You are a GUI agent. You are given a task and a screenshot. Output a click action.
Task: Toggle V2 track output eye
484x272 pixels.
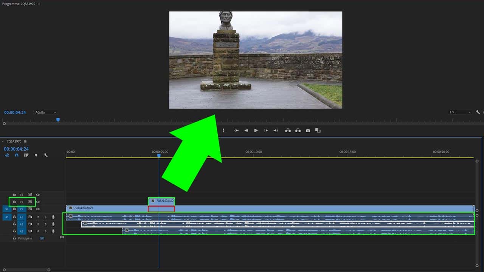click(38, 202)
